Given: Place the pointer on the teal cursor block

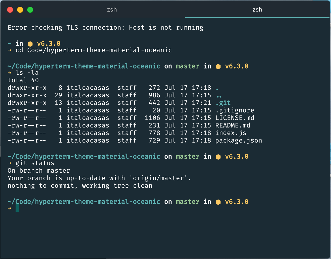Looking at the screenshot, I should [17, 208].
